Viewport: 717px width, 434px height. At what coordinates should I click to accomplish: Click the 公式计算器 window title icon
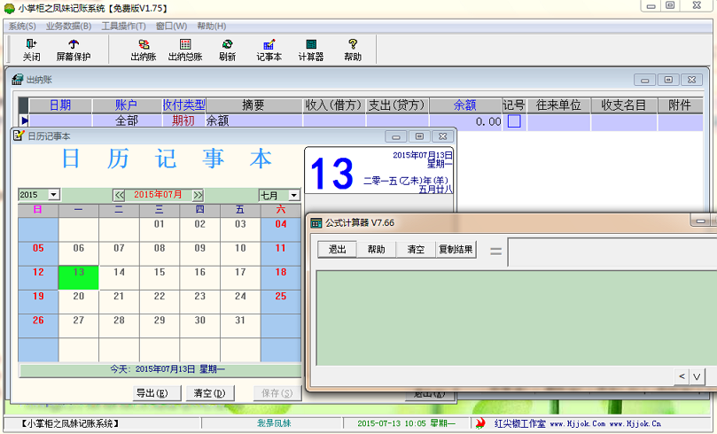316,223
